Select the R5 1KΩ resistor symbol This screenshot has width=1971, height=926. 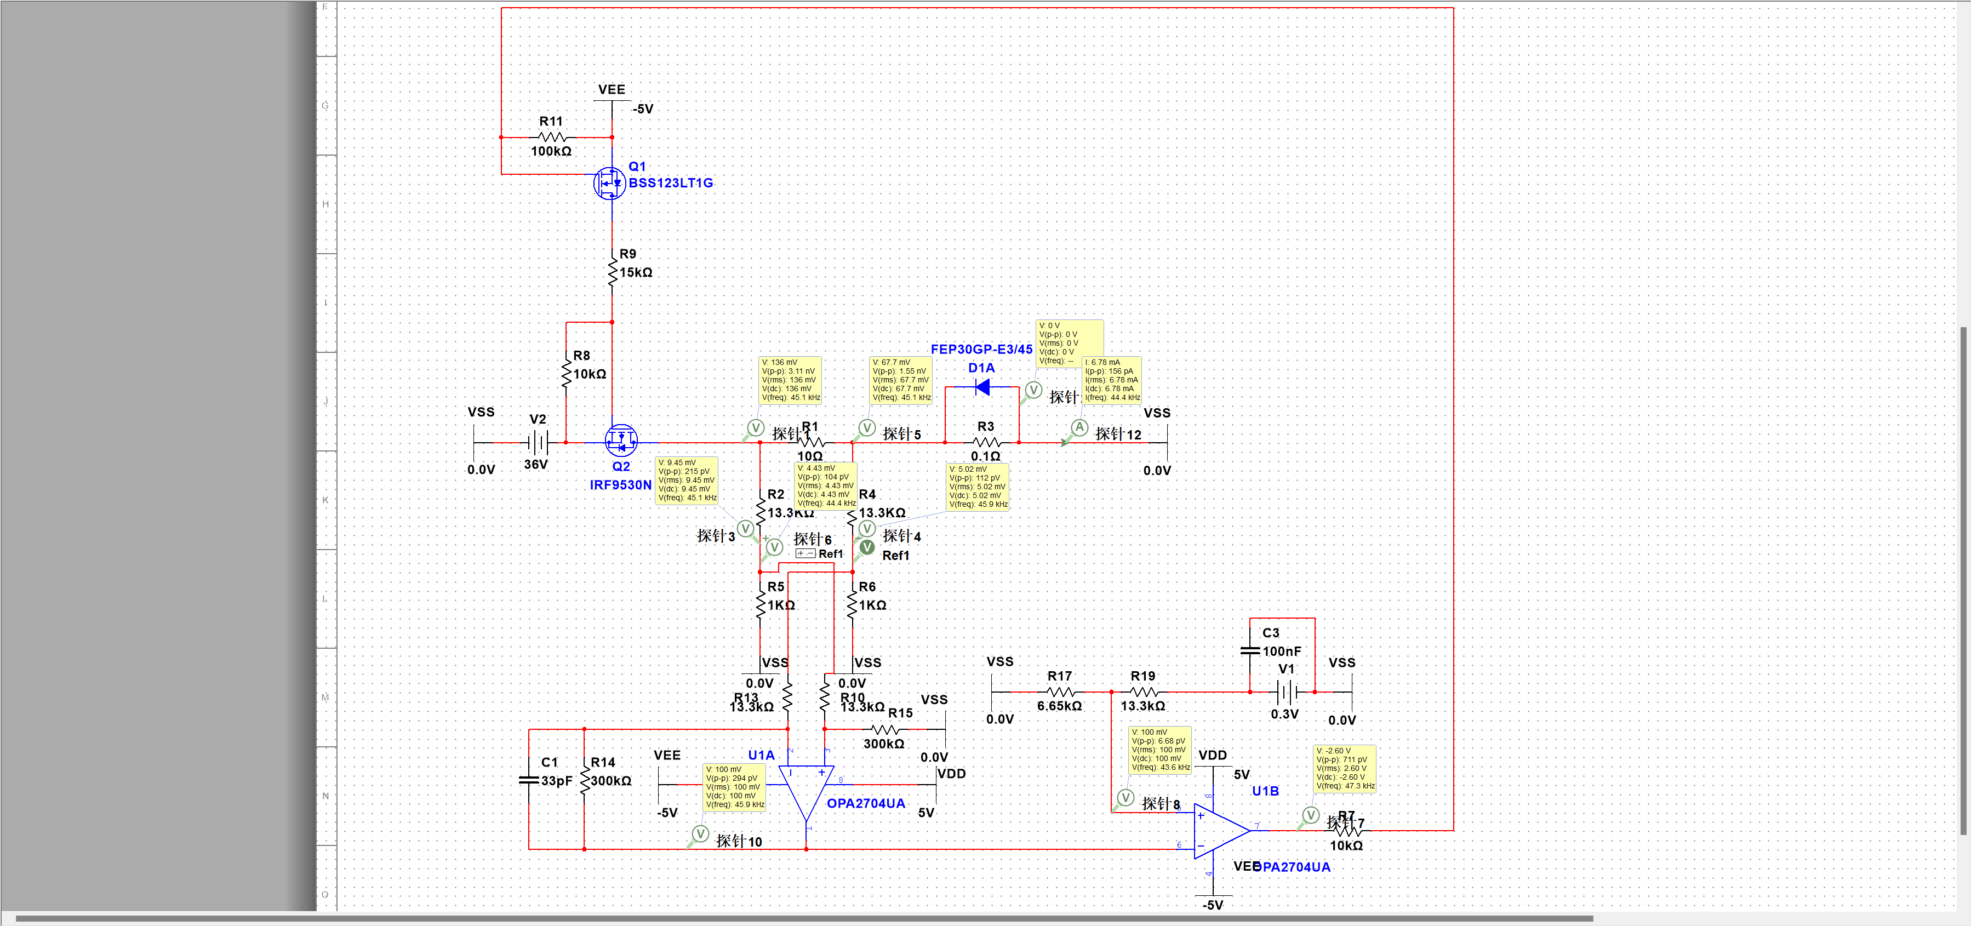[x=760, y=605]
